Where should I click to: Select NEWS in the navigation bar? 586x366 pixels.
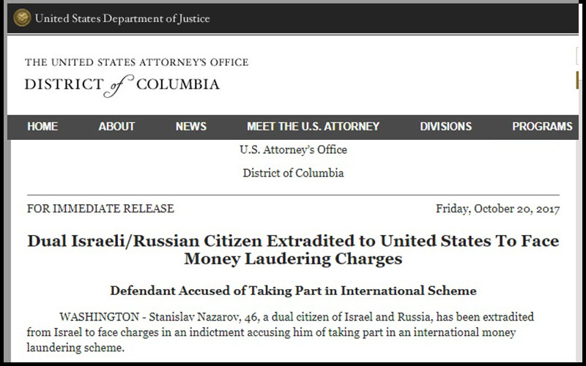tap(191, 126)
